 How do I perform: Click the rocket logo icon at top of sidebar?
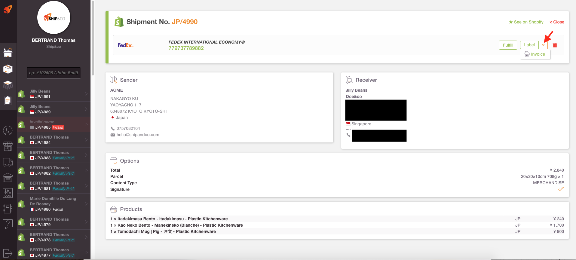pos(8,9)
